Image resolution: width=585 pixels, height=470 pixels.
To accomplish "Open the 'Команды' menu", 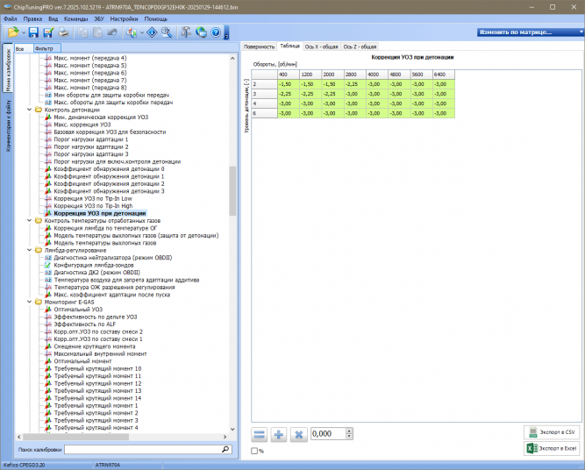I will point(76,18).
